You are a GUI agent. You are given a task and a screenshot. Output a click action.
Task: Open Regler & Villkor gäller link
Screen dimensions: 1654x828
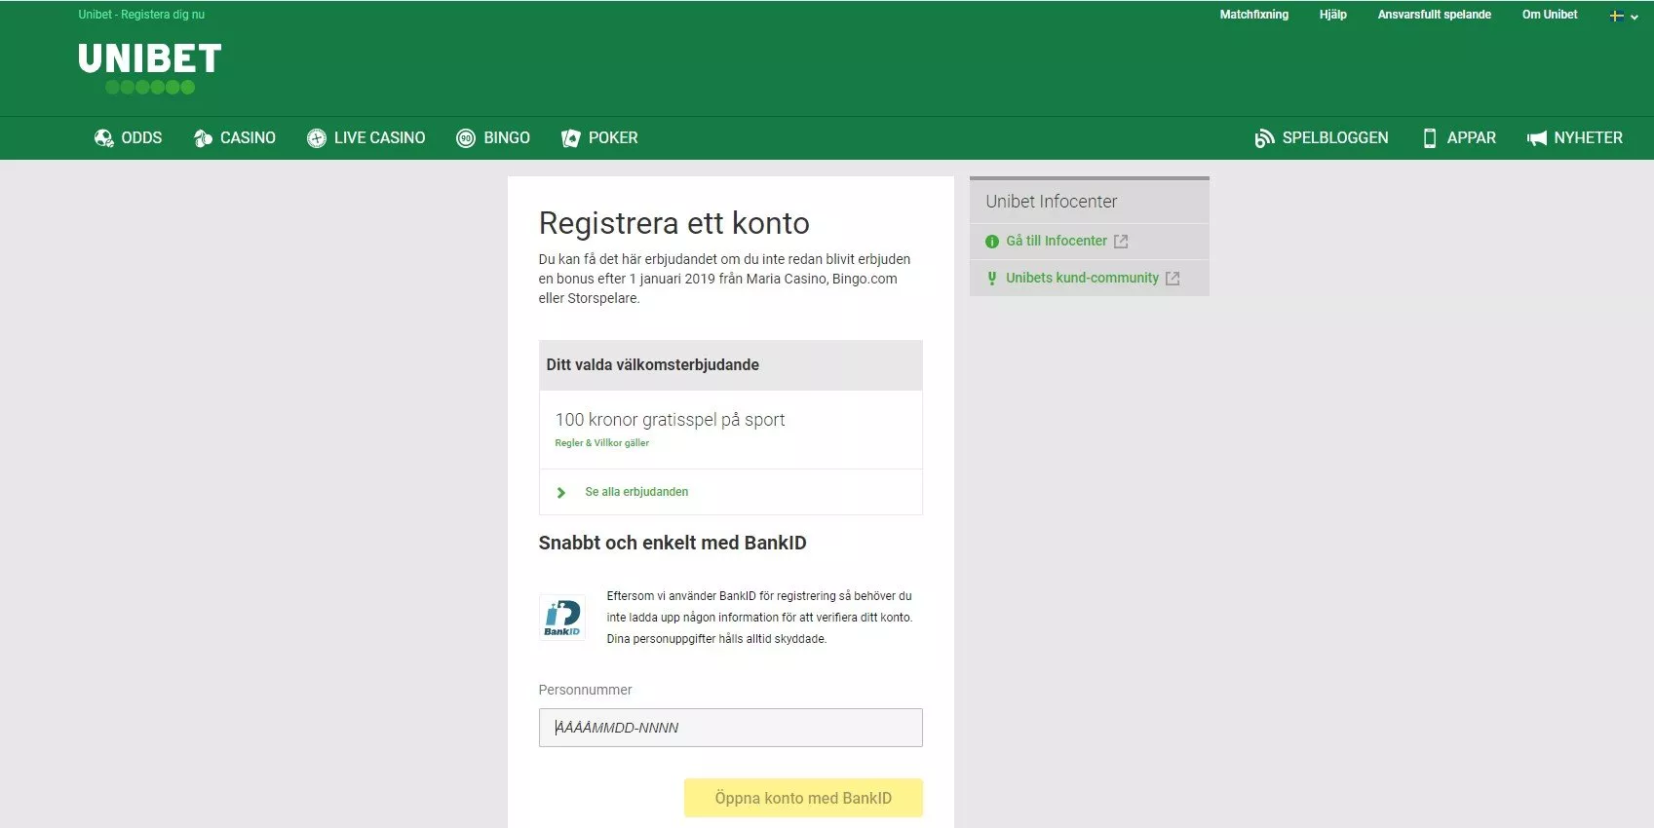tap(601, 443)
